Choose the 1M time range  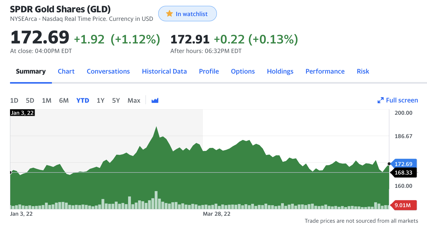47,100
